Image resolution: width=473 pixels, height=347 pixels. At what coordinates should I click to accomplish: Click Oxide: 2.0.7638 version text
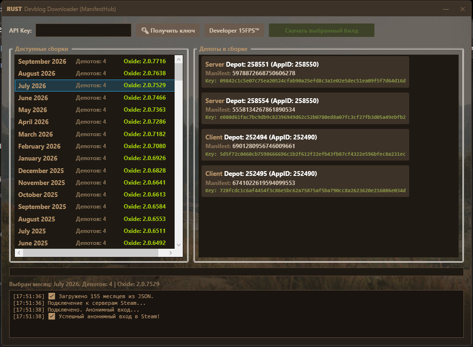(x=145, y=73)
